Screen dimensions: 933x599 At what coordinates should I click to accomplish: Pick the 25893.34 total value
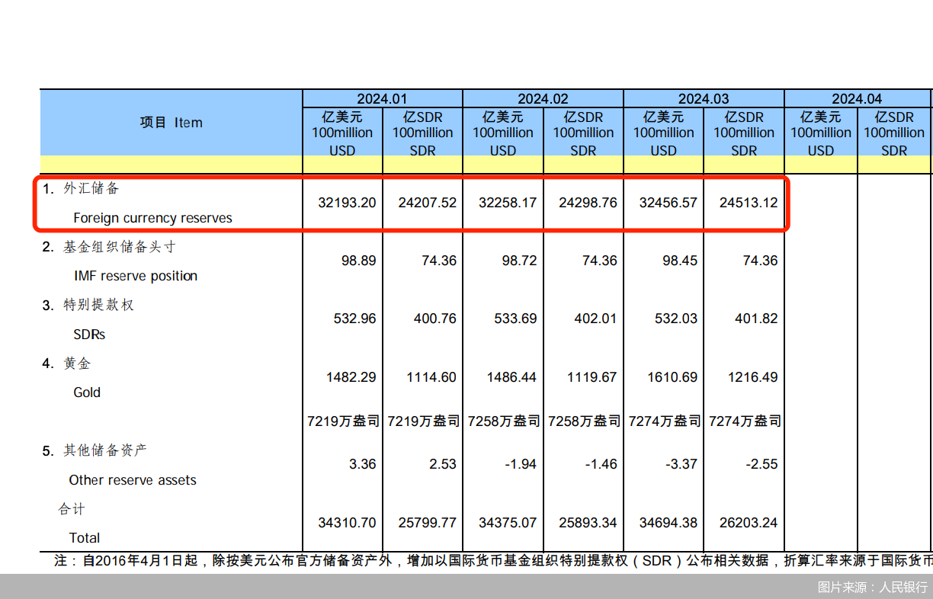588,523
